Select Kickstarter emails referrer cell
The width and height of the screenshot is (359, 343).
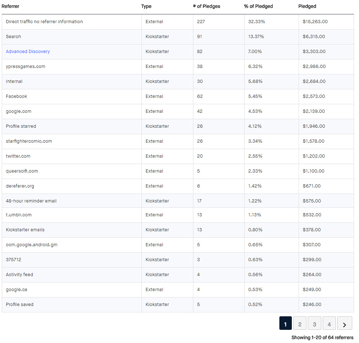[72, 230]
